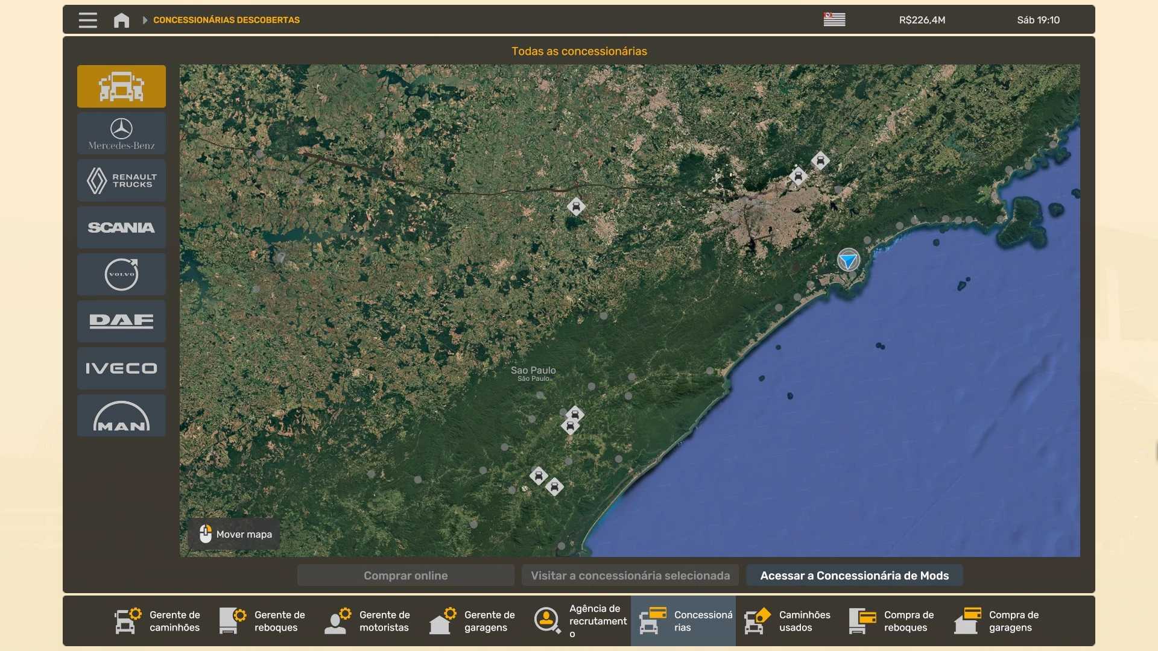The height and width of the screenshot is (651, 1158).
Task: Select dealership marker northwest of Sao Paulo label
Action: 576,207
